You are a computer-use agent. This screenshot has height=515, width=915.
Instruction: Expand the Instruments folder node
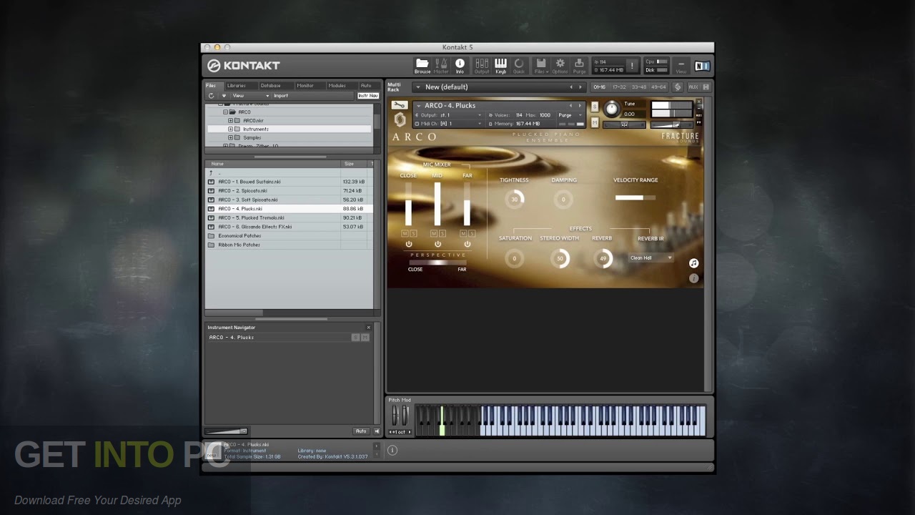(x=231, y=129)
